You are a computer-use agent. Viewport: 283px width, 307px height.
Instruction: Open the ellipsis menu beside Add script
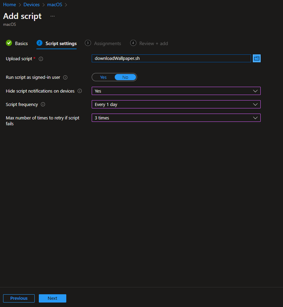[53, 16]
